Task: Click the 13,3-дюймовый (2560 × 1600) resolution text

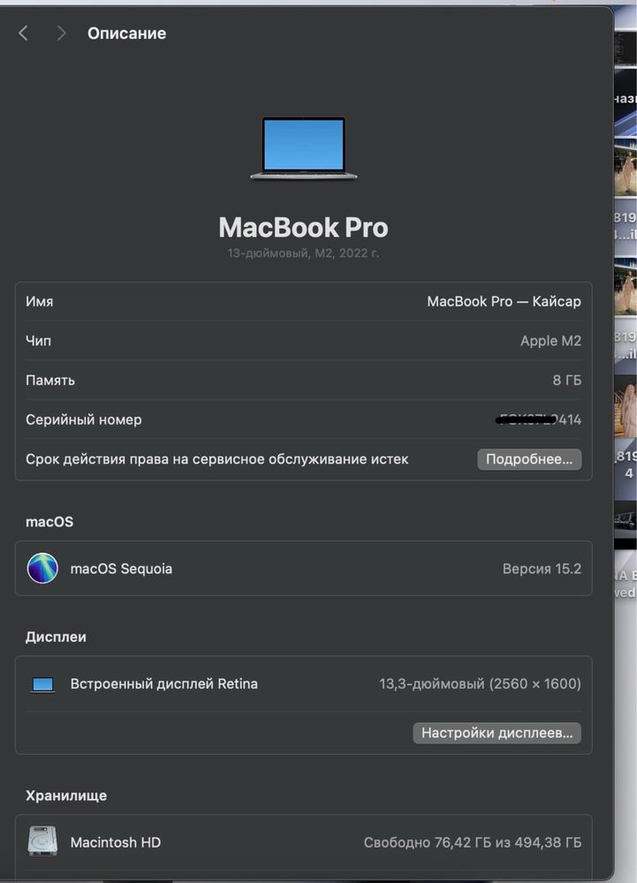Action: [480, 683]
